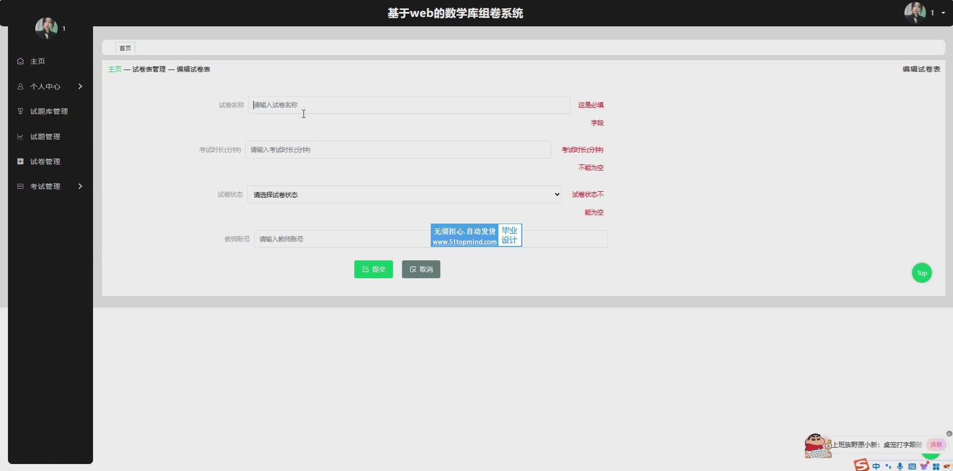Select the 首页 tab
This screenshot has height=471, width=953.
[125, 48]
